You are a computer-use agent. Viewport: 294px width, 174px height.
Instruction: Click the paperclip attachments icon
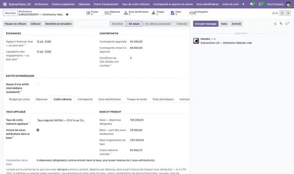[281, 23]
